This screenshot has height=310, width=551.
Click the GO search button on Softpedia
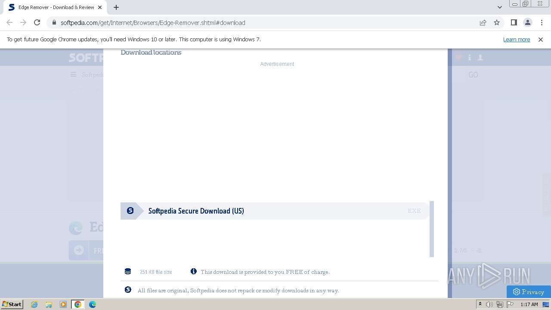point(473,75)
